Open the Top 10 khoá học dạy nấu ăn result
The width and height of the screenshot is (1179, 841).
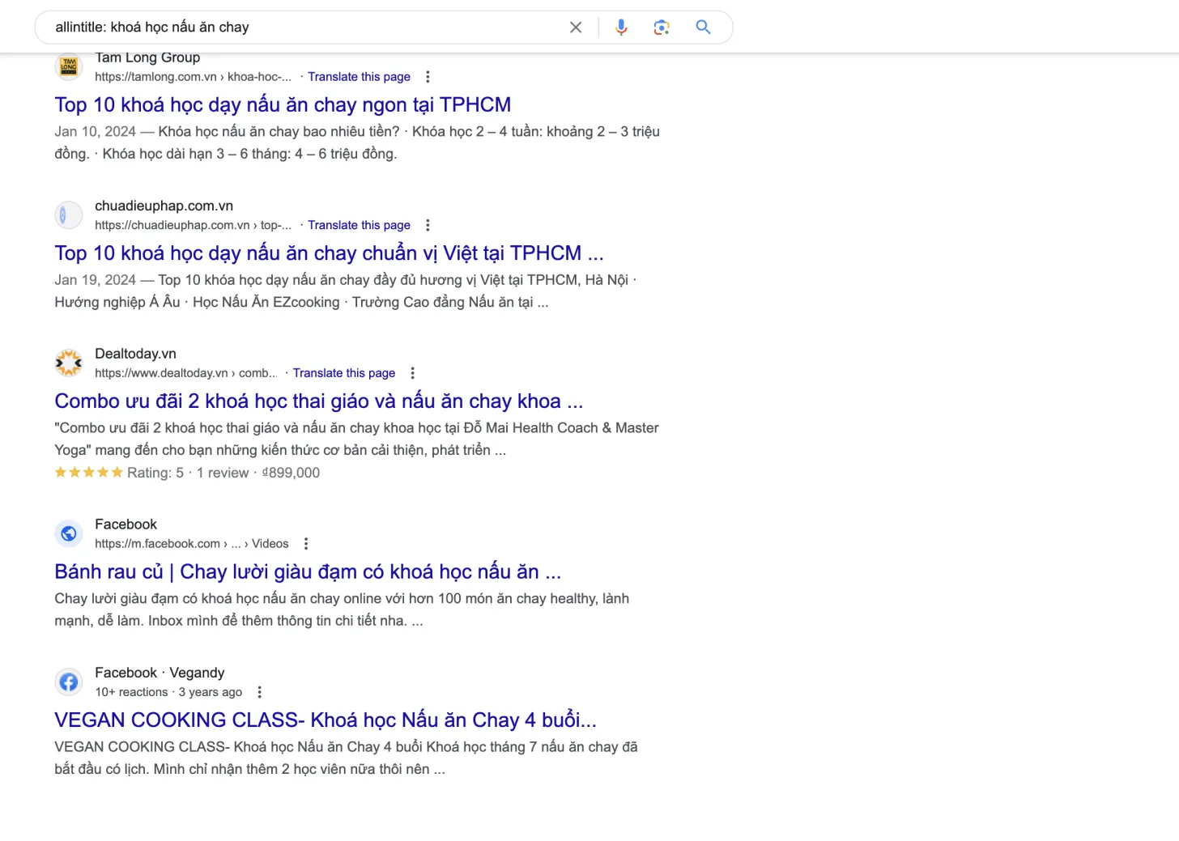click(x=282, y=104)
